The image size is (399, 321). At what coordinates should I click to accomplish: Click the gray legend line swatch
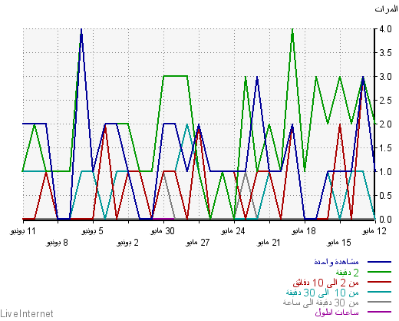pos(379,302)
